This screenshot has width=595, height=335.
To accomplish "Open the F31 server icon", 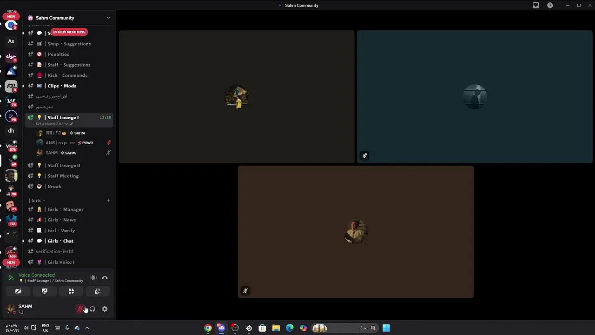I will coord(11,86).
